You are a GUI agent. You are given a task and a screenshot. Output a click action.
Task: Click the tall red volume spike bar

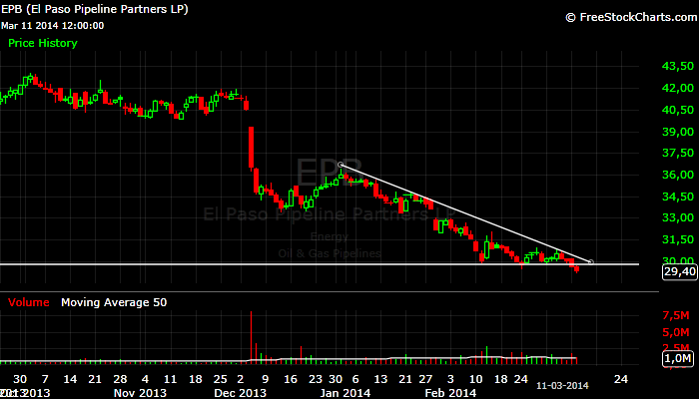[x=251, y=337]
